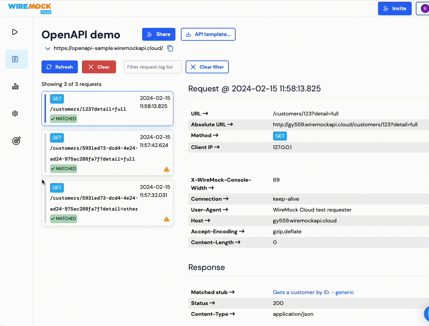This screenshot has height=326, width=429.
Task: Click MATCHED badge on 11:58:13.825 request
Action: [64, 119]
